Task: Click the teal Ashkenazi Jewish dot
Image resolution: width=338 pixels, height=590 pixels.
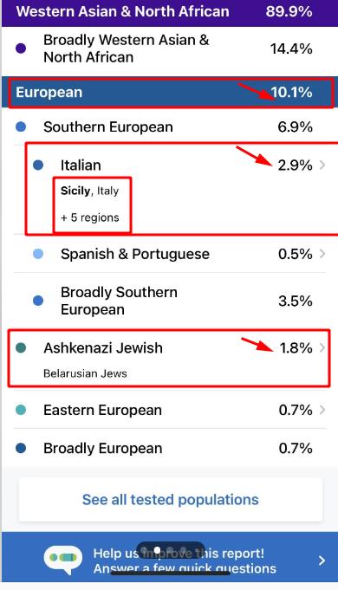Action: point(21,347)
